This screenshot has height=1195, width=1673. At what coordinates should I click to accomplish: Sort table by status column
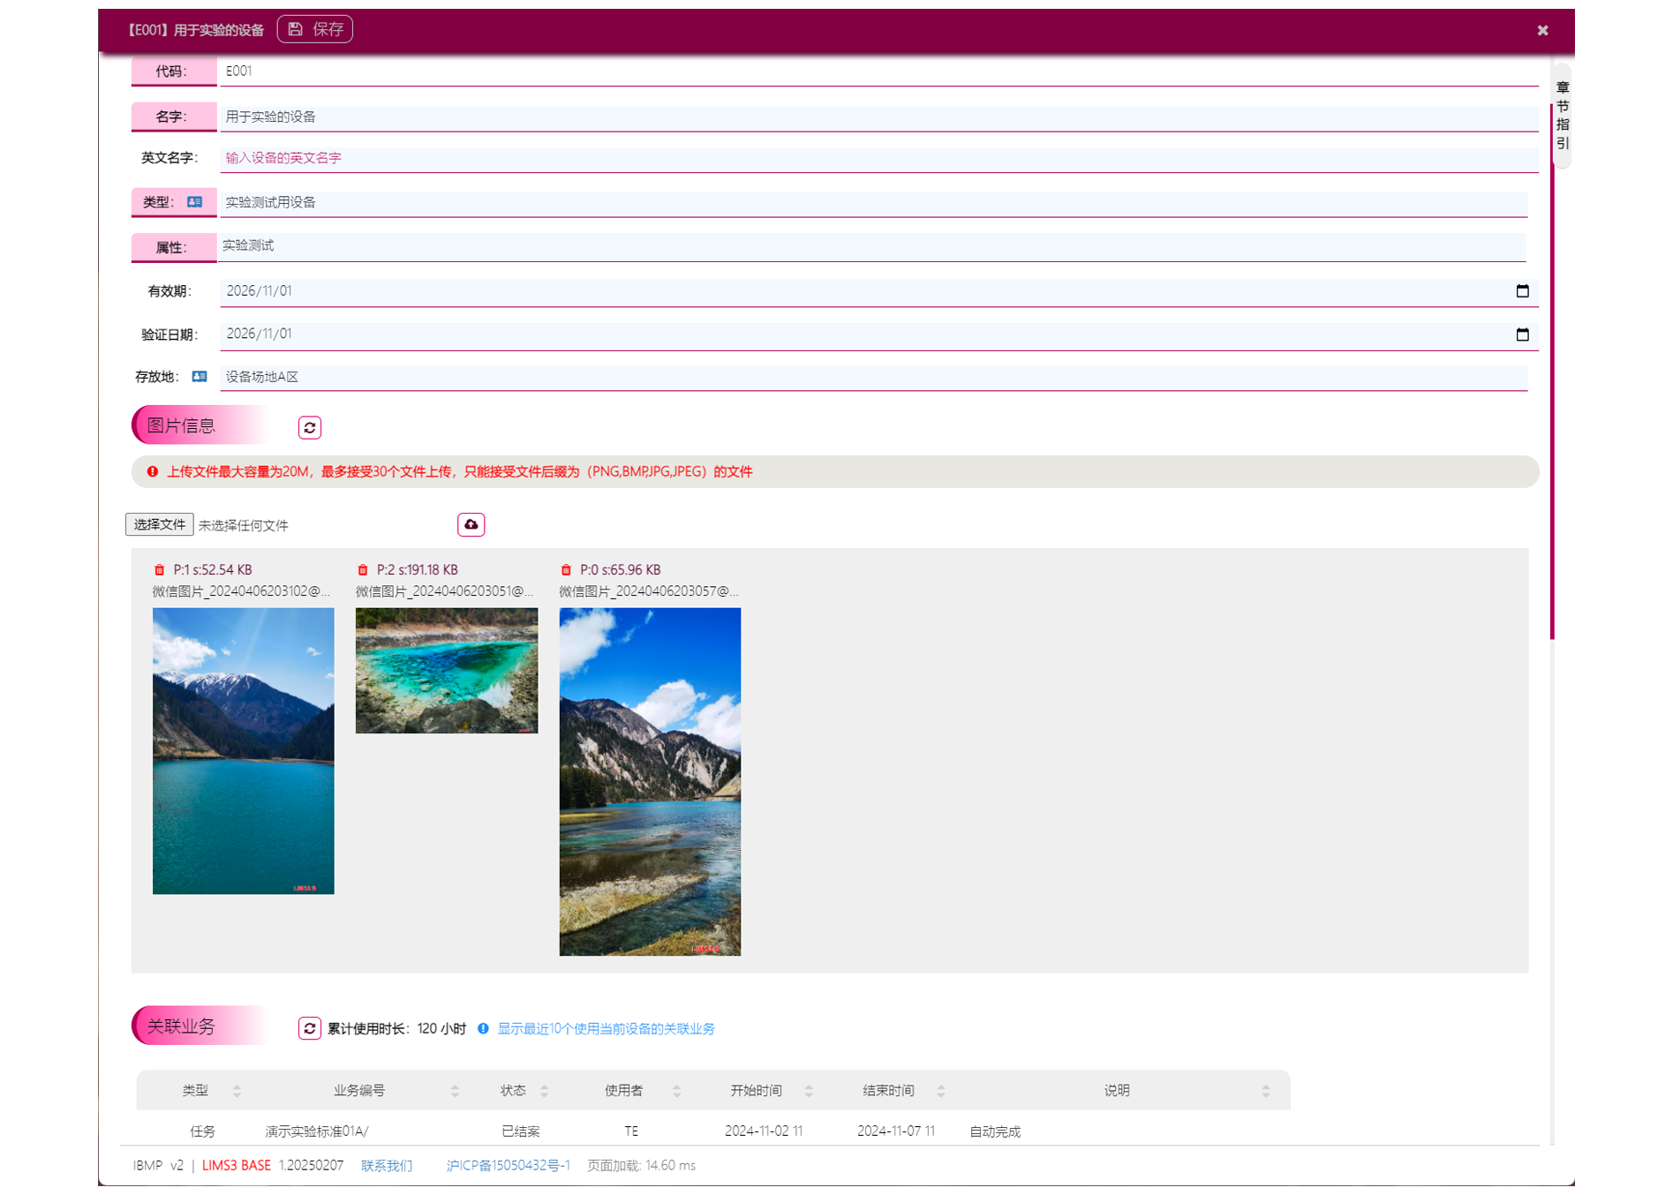point(544,1091)
